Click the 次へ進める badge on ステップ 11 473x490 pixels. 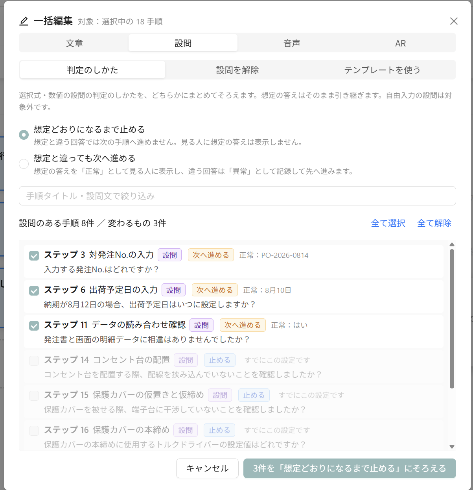point(243,325)
